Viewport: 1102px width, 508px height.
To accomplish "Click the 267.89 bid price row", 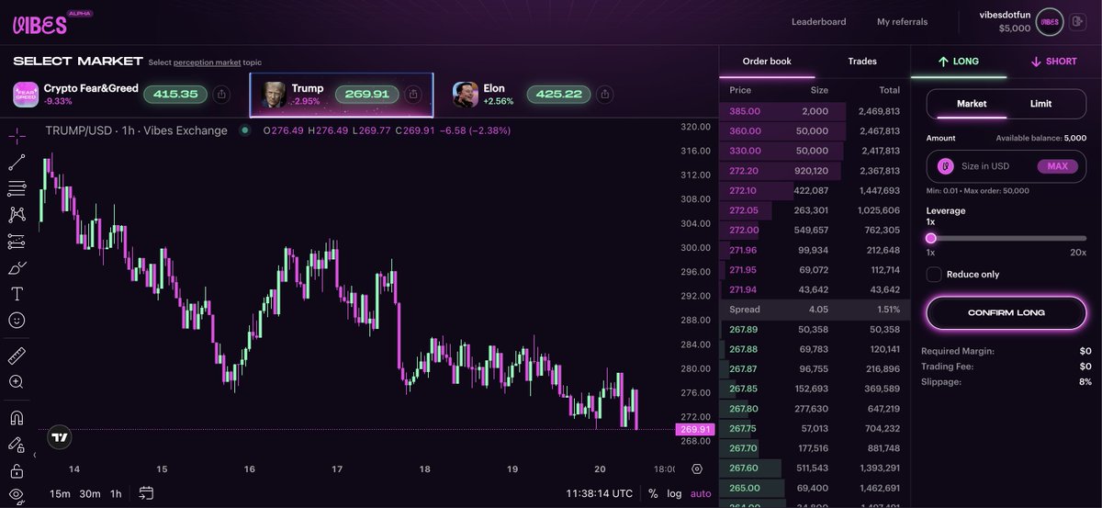I will pyautogui.click(x=815, y=329).
